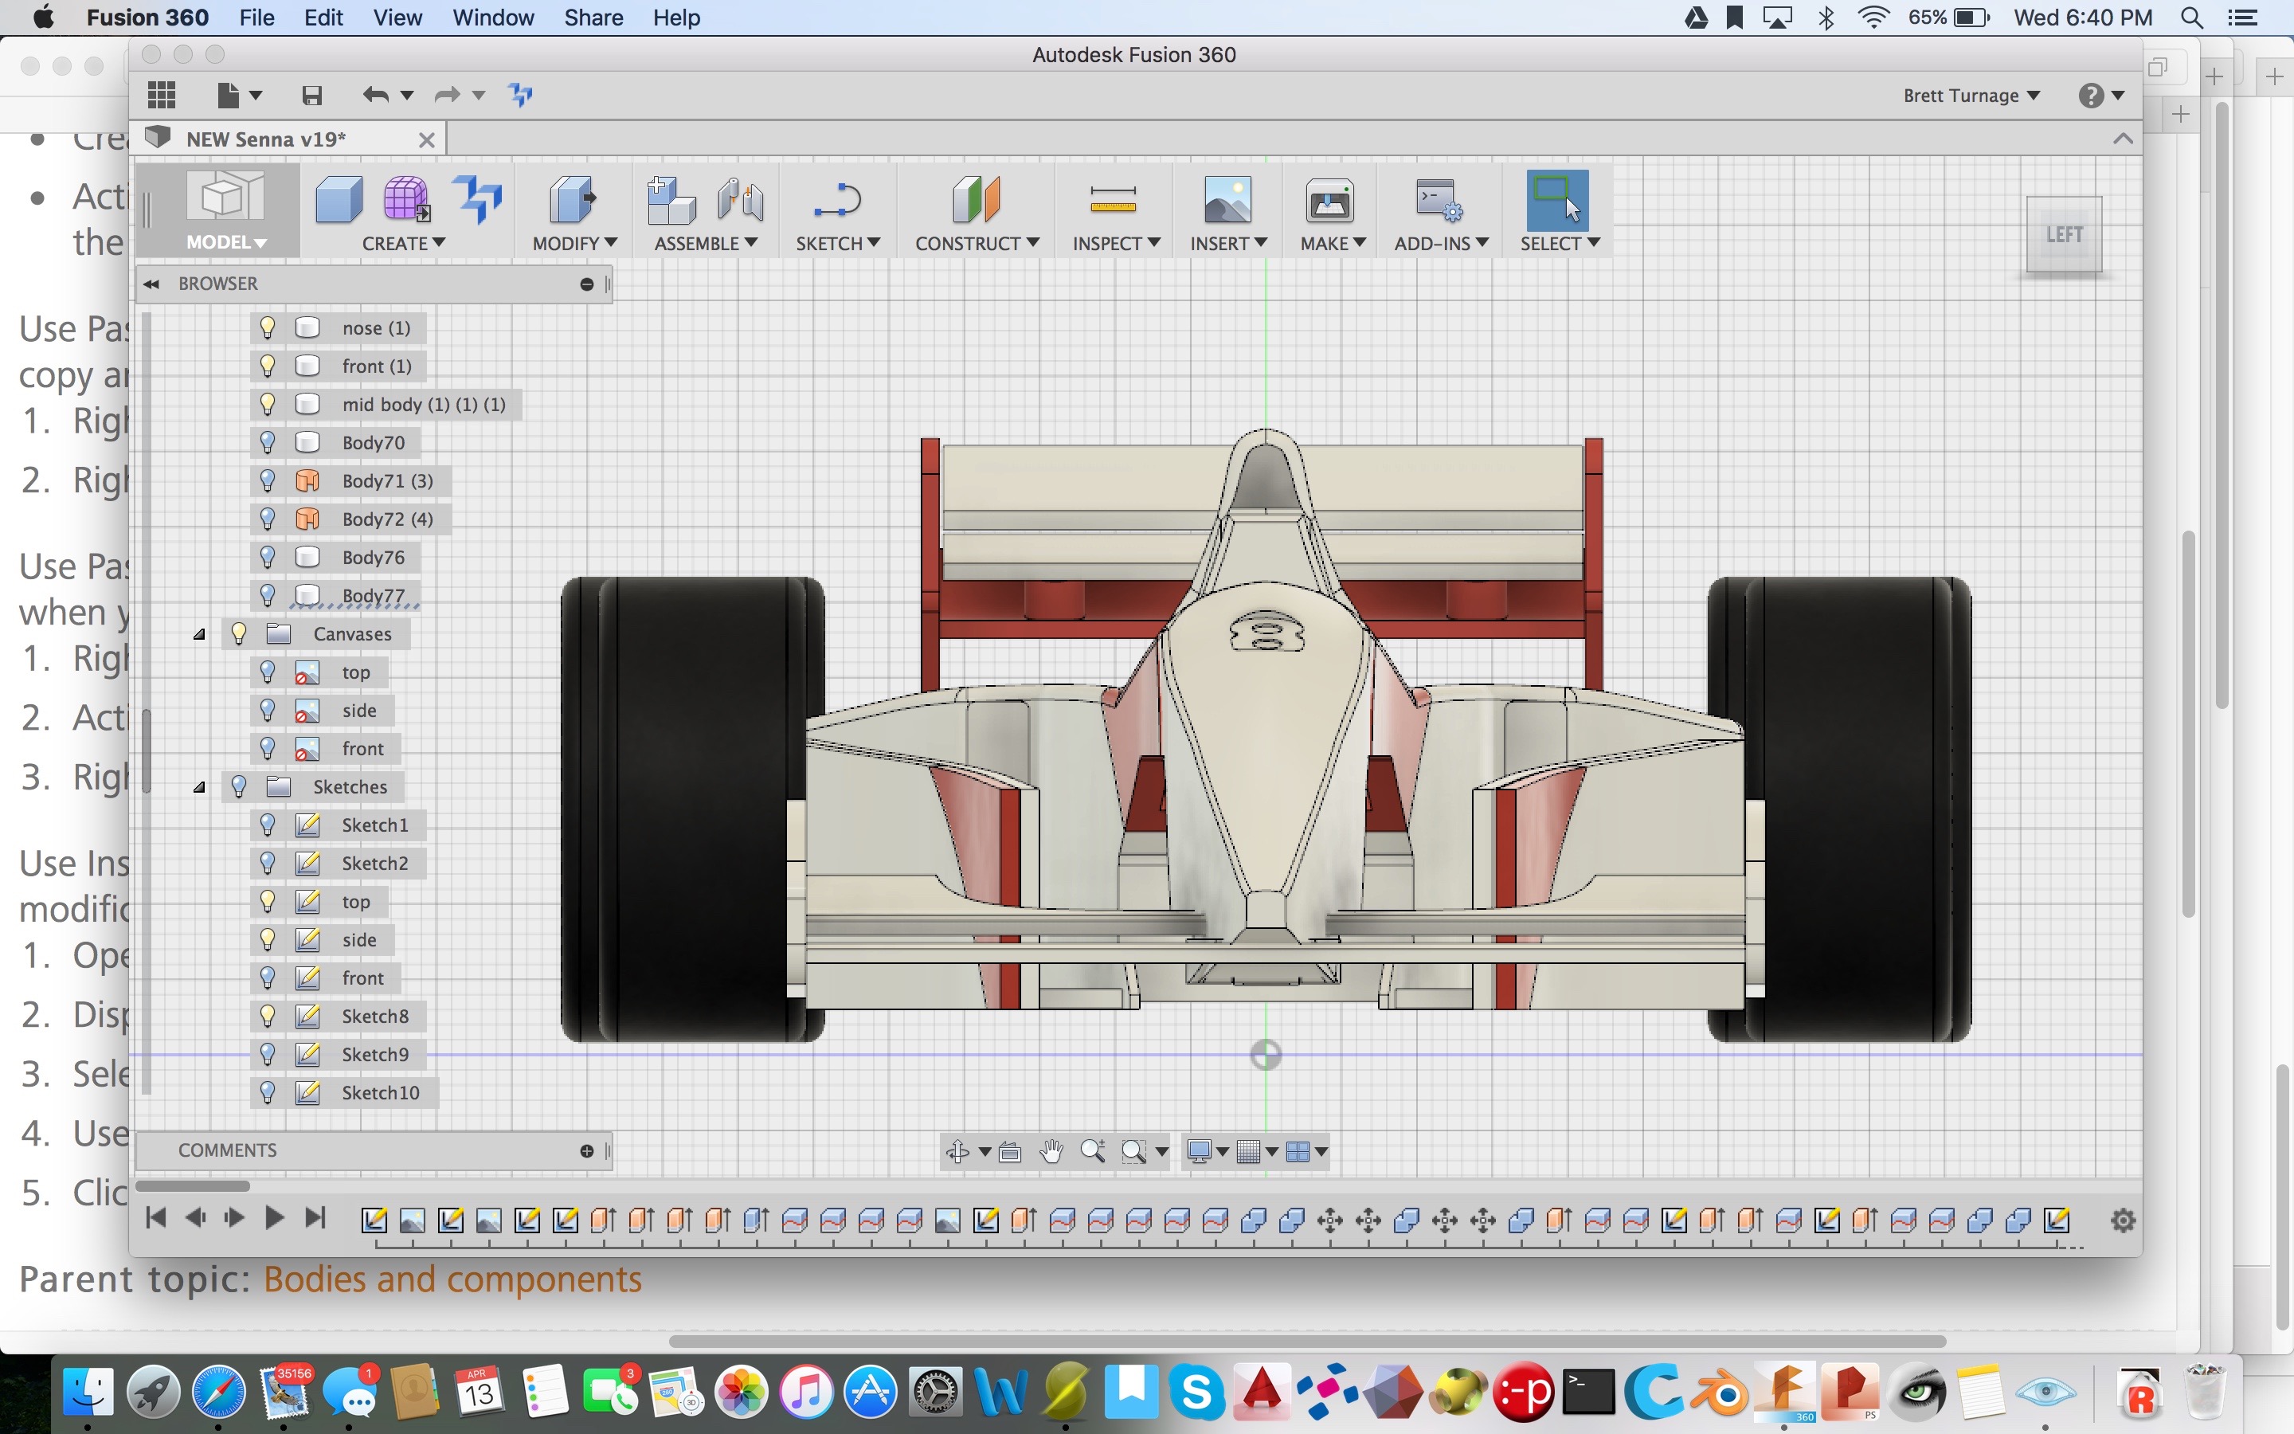Toggle visibility of Sketch1
Viewport: 2294px width, 1434px height.
coord(268,825)
